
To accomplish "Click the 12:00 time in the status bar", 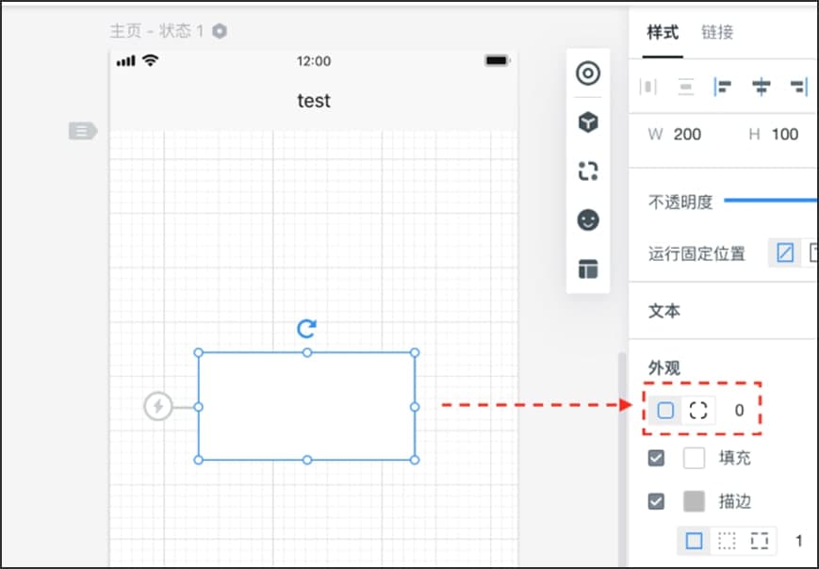I will (x=314, y=61).
